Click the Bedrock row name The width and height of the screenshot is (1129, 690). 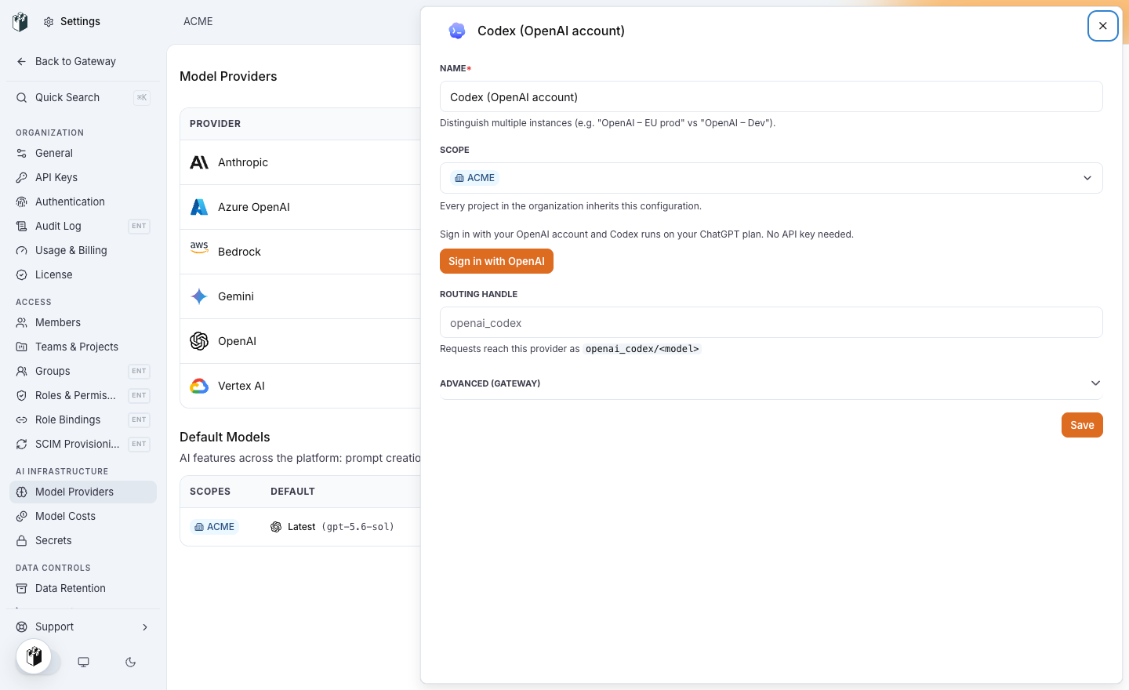(x=239, y=252)
